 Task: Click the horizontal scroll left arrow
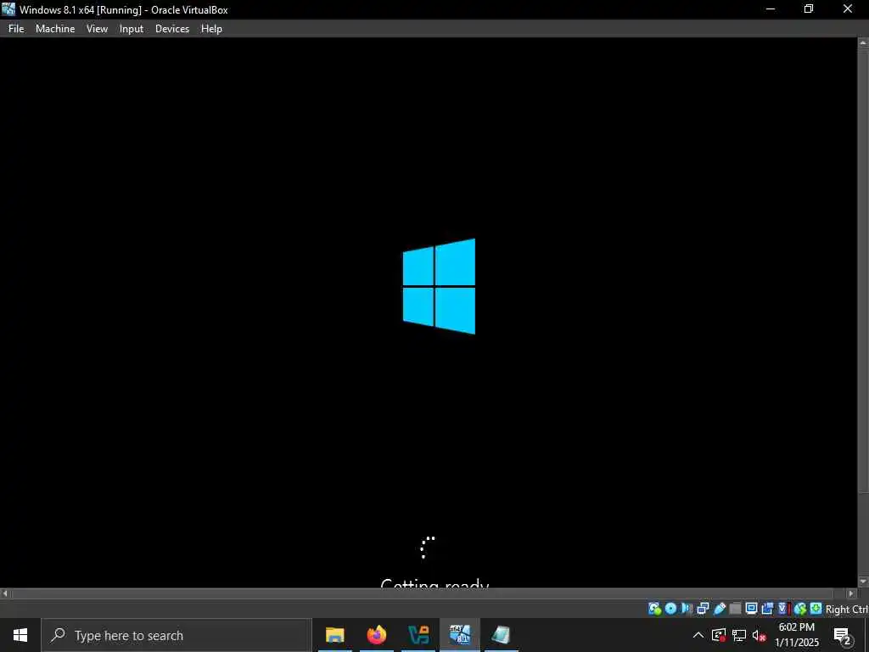click(x=5, y=593)
